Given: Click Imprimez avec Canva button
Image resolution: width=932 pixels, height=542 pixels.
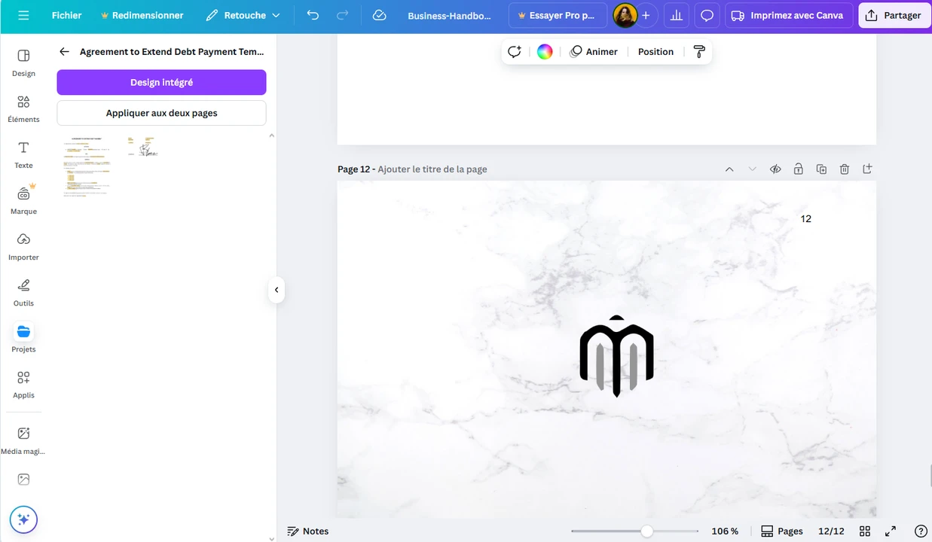Looking at the screenshot, I should click(789, 15).
